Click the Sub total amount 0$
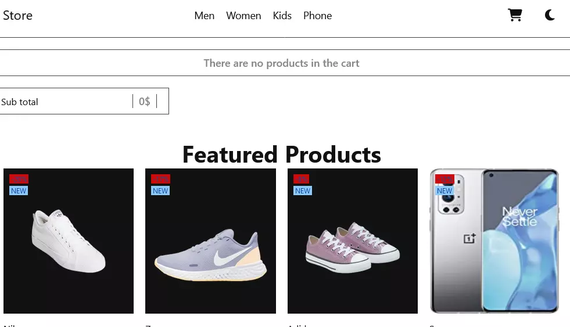The height and width of the screenshot is (327, 570). coord(145,102)
